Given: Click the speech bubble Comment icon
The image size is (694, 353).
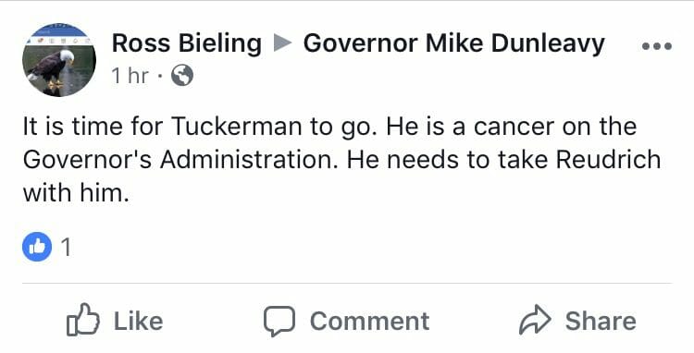Looking at the screenshot, I should point(279,322).
